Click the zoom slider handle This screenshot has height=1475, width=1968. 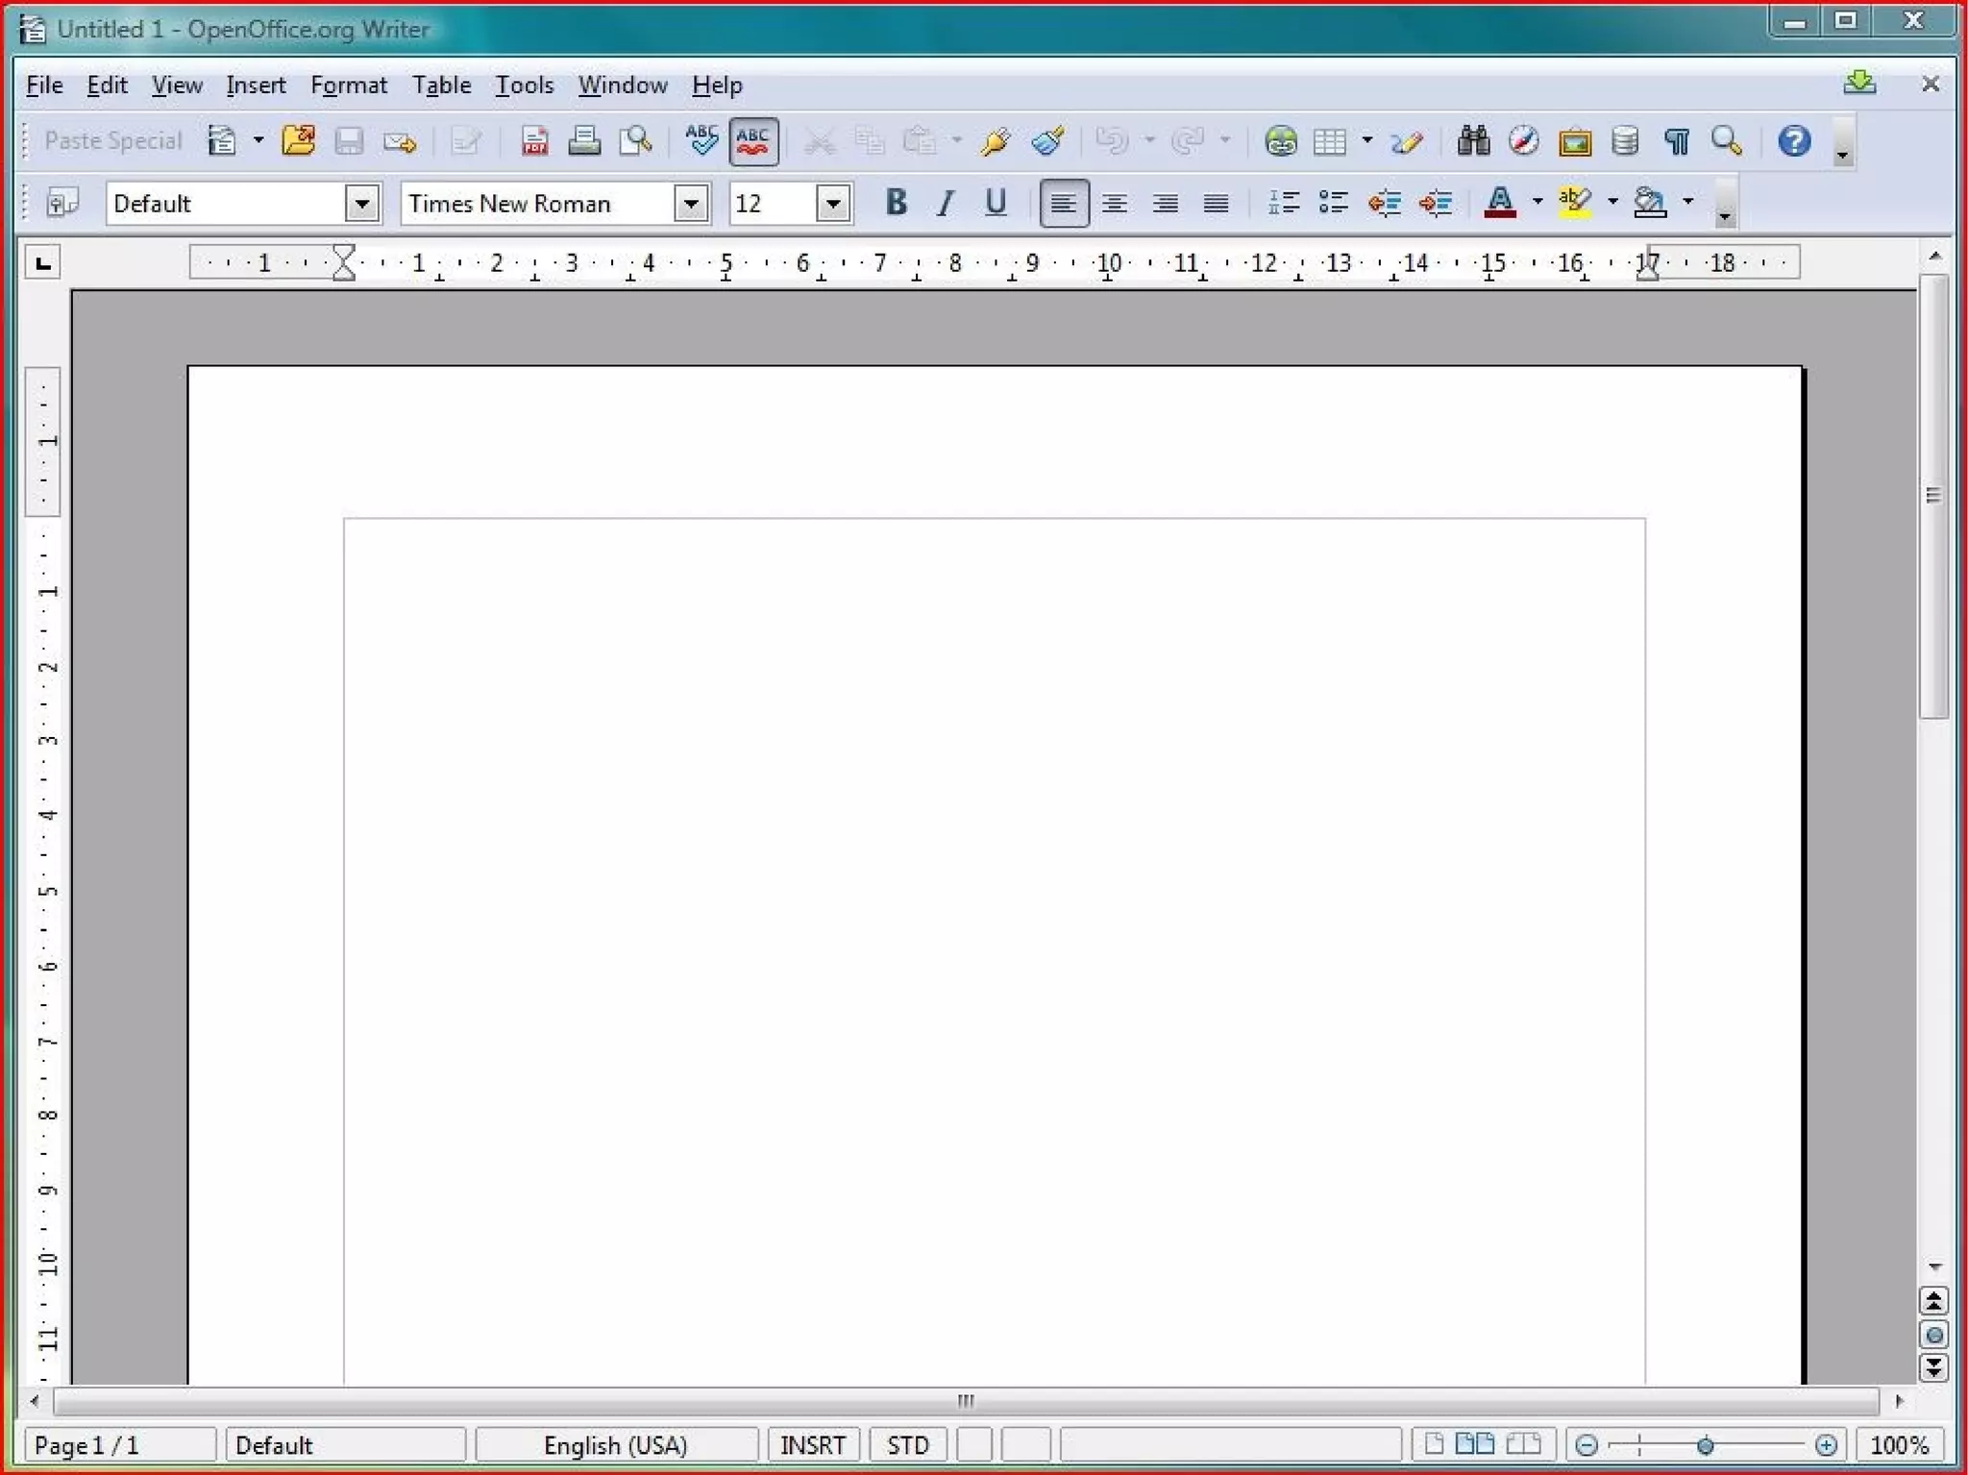point(1705,1445)
